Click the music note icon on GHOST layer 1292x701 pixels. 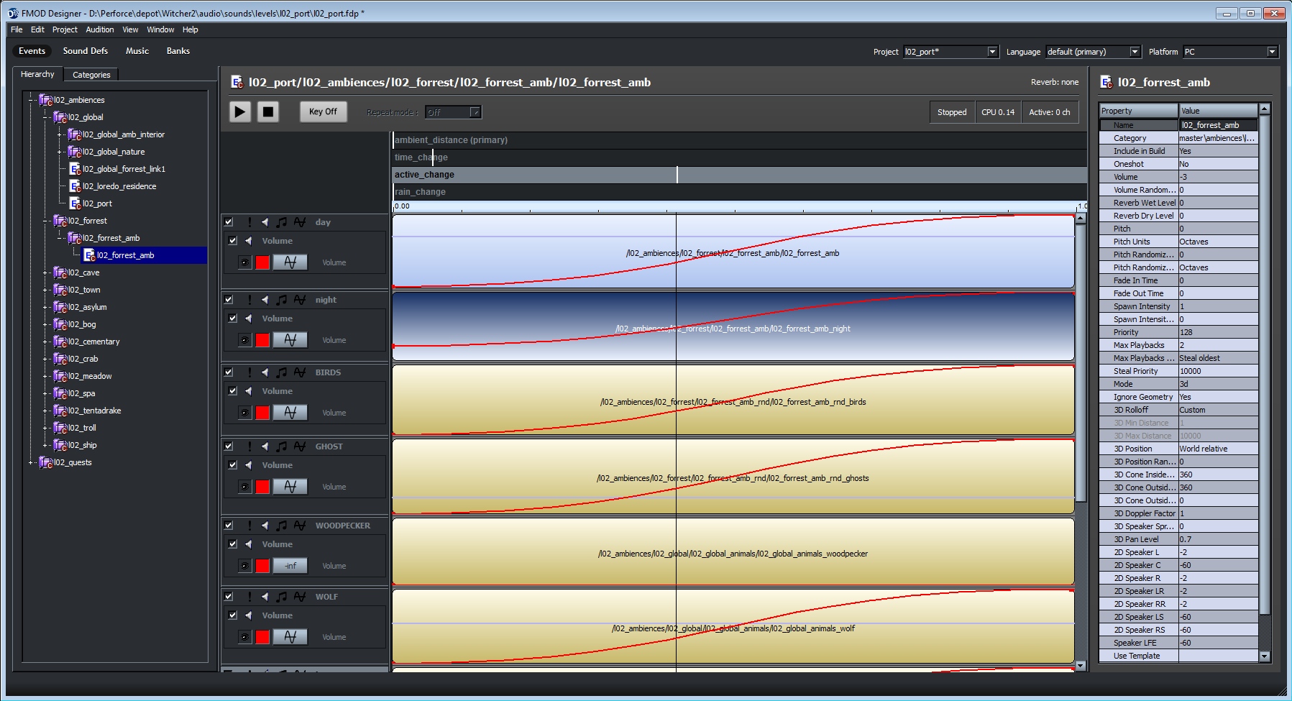pyautogui.click(x=282, y=446)
